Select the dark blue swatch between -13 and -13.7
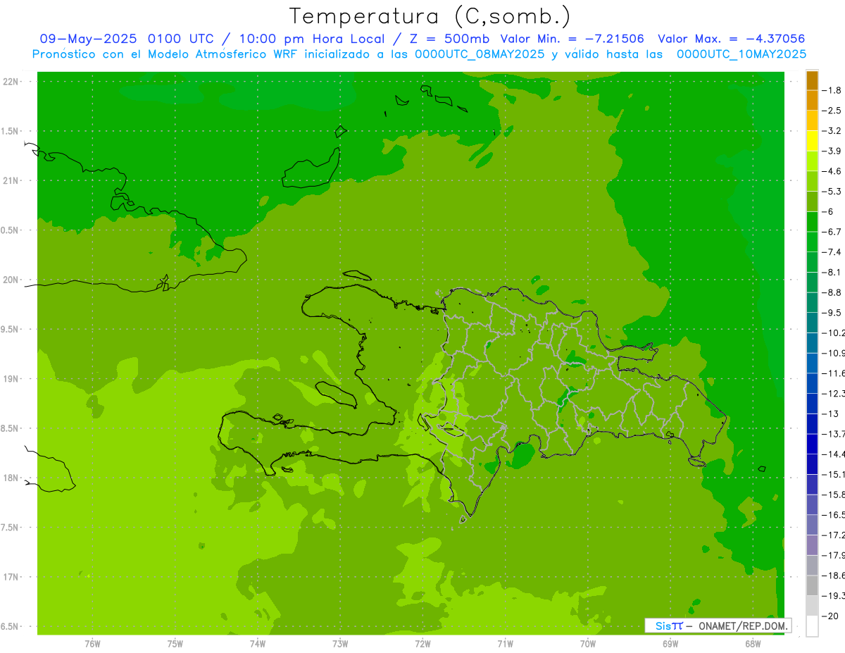The image size is (845, 653). pyautogui.click(x=812, y=423)
